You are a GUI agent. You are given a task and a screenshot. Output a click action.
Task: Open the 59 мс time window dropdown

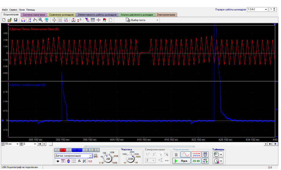pyautogui.click(x=17, y=144)
